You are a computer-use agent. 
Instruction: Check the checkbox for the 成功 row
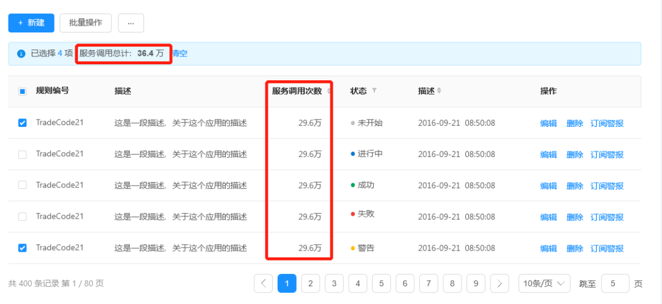tap(23, 185)
